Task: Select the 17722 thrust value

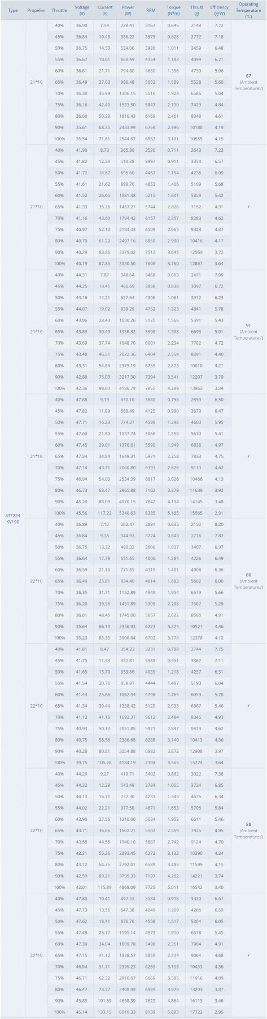Action: tap(196, 1011)
